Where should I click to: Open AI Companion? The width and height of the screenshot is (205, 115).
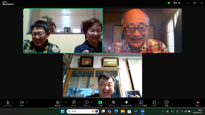[x=127, y=103]
